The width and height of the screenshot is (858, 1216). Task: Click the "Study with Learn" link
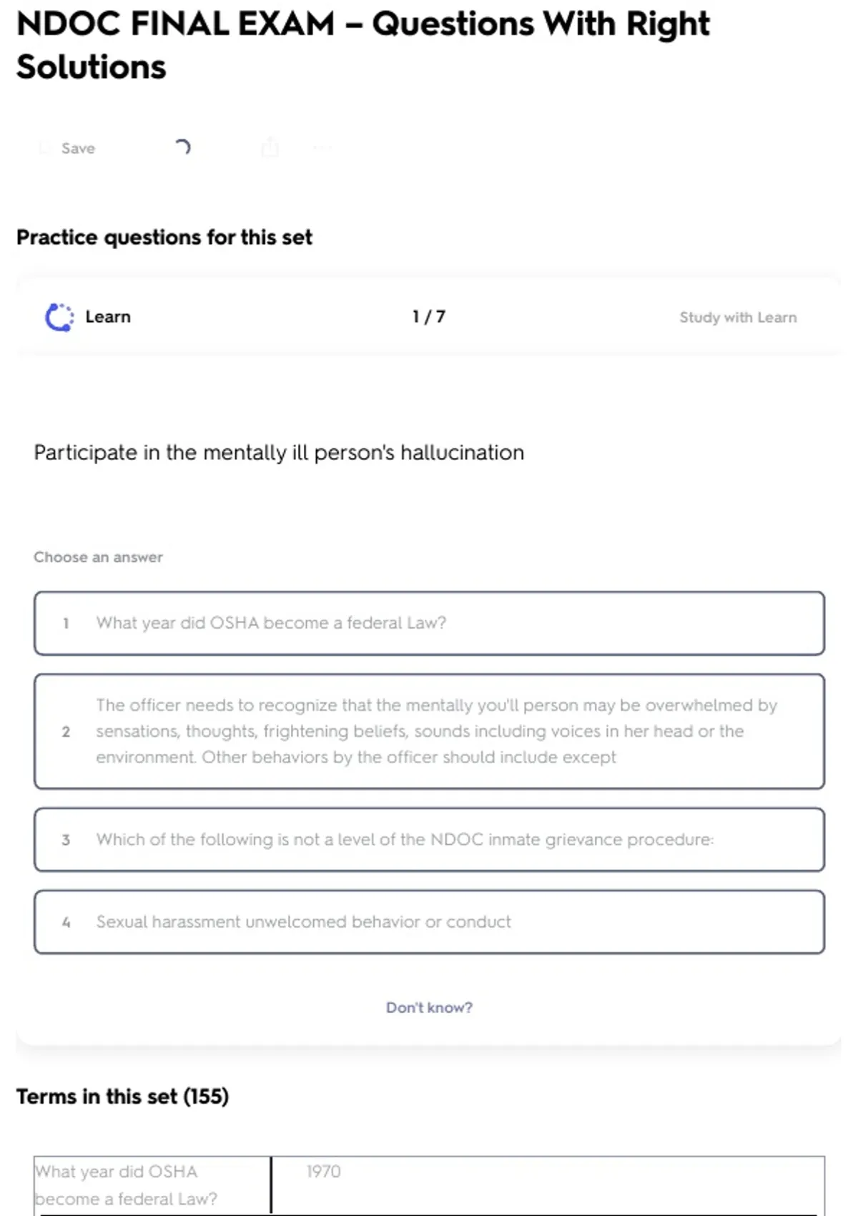coord(738,318)
